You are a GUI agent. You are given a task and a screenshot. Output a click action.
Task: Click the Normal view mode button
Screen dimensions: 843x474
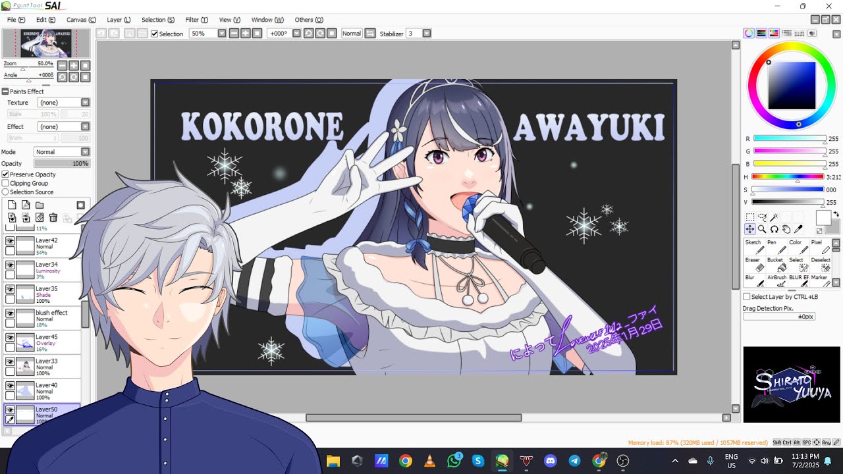(351, 34)
